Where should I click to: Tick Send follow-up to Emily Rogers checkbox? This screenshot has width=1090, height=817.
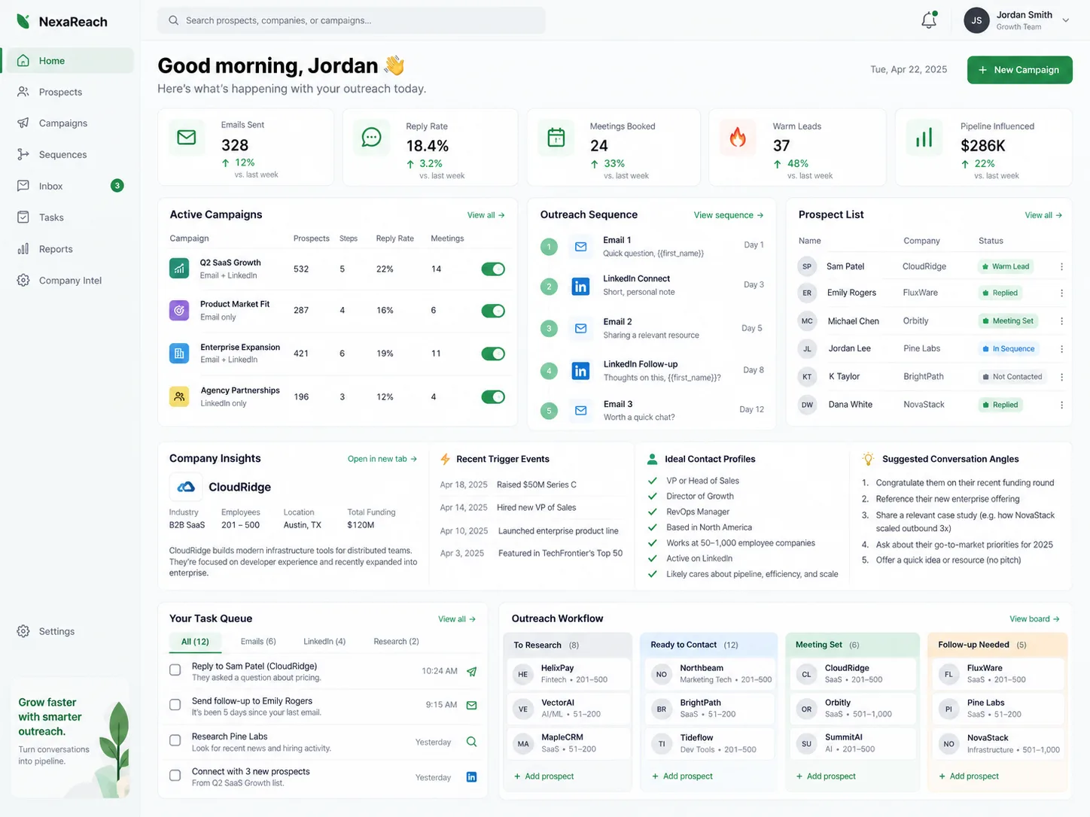tap(175, 705)
